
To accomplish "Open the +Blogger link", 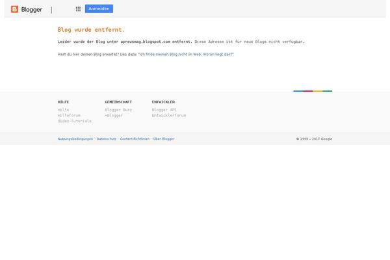I will [x=114, y=116].
